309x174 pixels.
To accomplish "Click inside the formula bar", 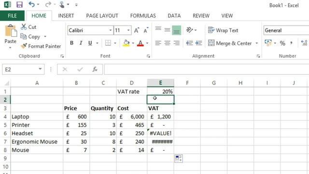I will click(x=207, y=70).
